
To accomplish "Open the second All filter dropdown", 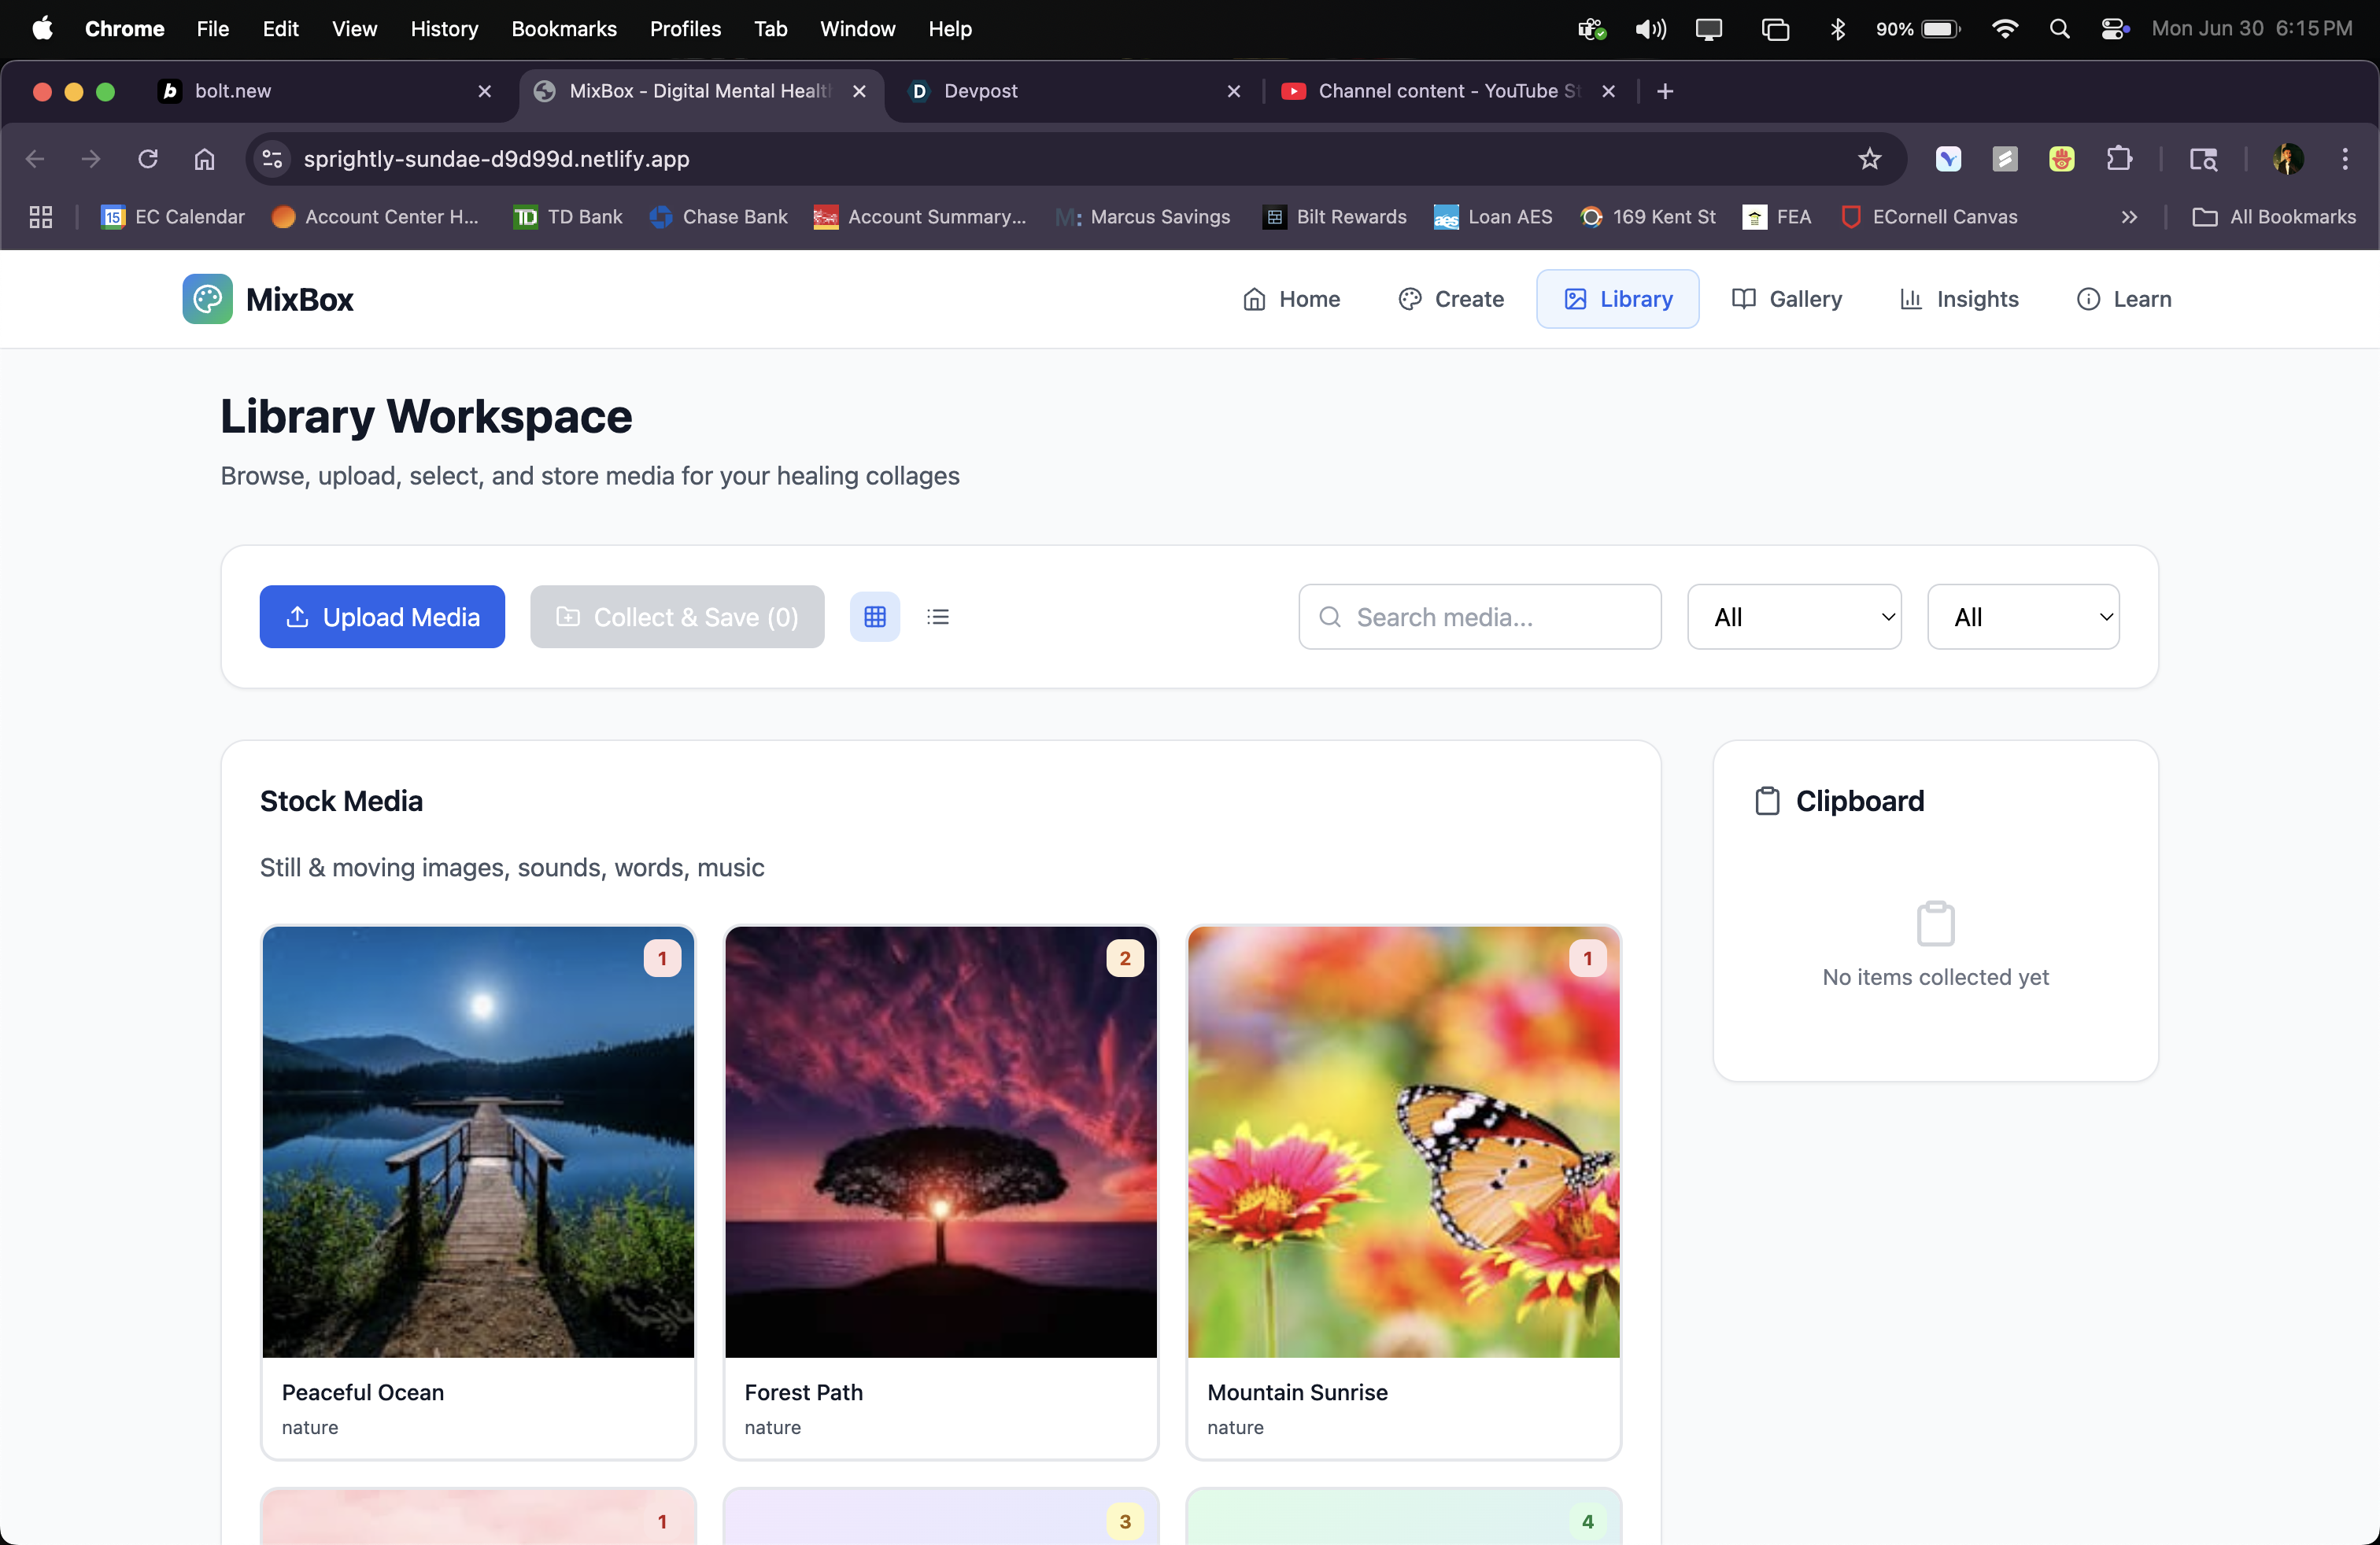I will (x=2022, y=617).
